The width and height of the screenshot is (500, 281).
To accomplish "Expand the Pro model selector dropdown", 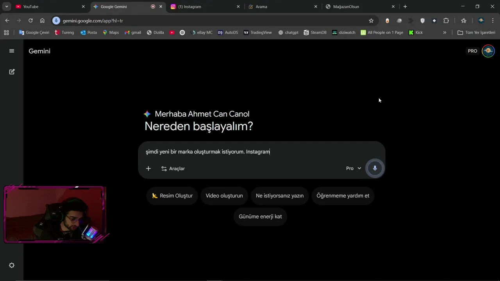I will pyautogui.click(x=354, y=168).
